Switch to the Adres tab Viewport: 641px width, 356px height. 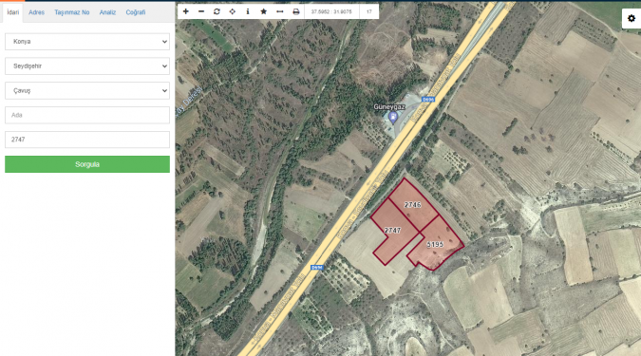point(36,12)
